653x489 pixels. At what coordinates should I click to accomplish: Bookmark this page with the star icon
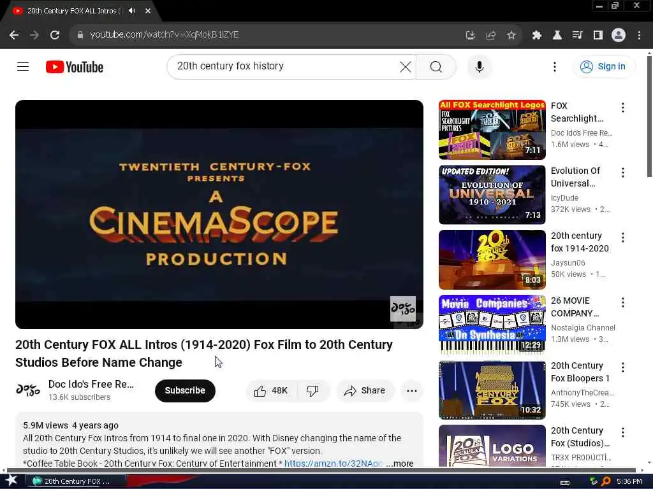(x=511, y=36)
